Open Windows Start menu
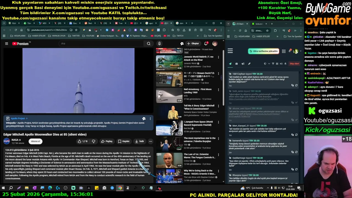This screenshot has height=198, width=352. (3, 188)
